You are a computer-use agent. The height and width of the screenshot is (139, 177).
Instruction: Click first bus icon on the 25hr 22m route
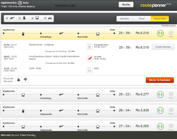point(23,95)
